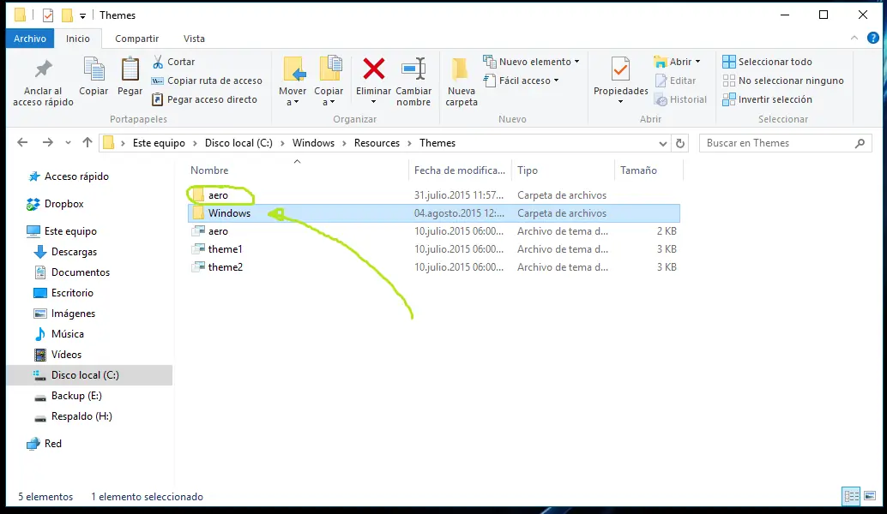The image size is (887, 514).
Task: Click Seleccionar todo
Action: [x=767, y=62]
